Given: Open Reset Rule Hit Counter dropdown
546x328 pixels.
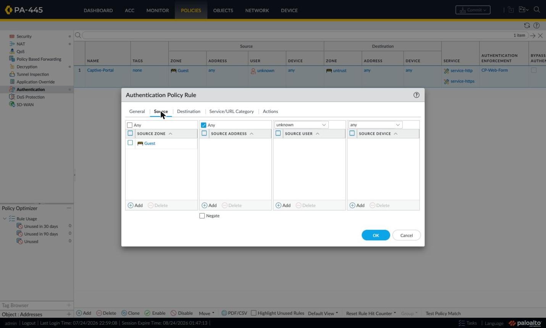Looking at the screenshot, I should [x=371, y=313].
